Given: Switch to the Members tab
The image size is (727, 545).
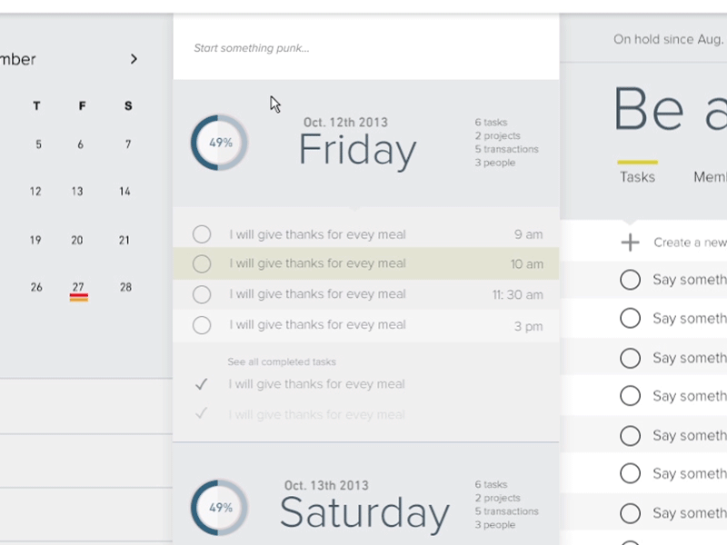Looking at the screenshot, I should (709, 176).
